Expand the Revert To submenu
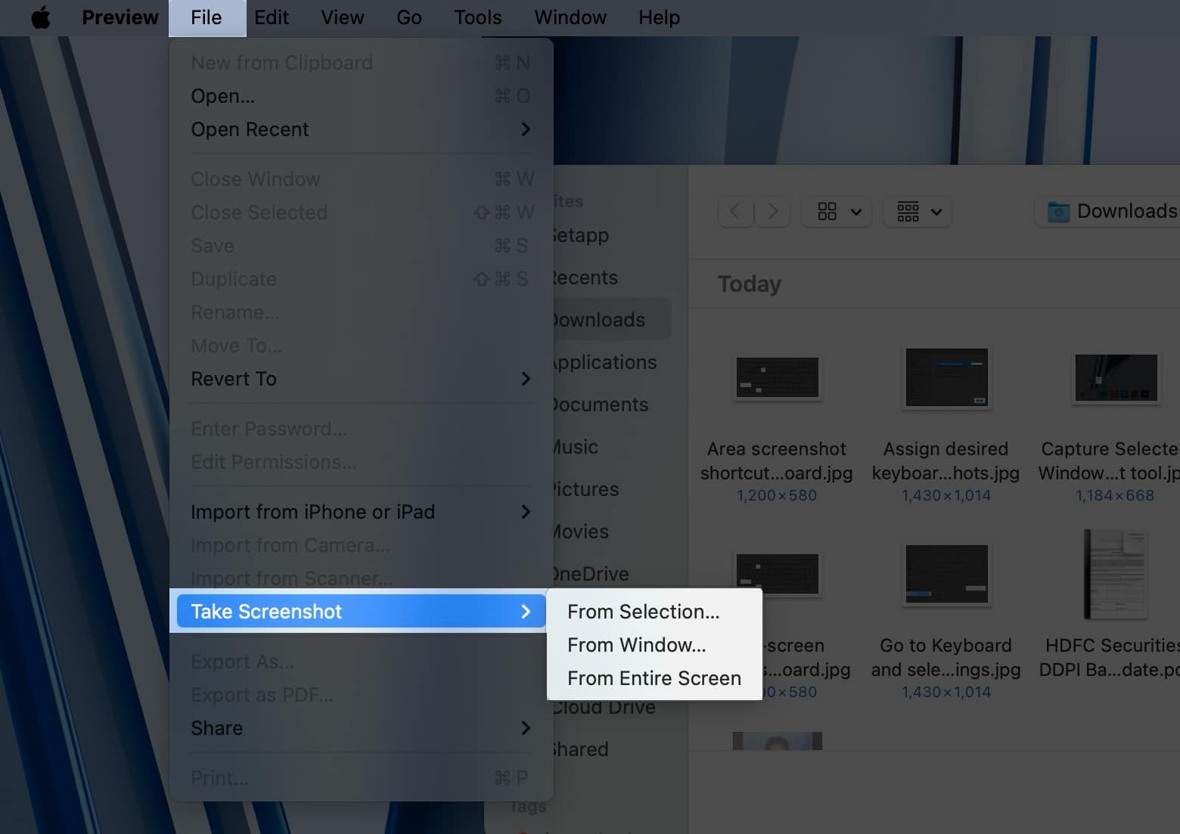 coord(361,379)
